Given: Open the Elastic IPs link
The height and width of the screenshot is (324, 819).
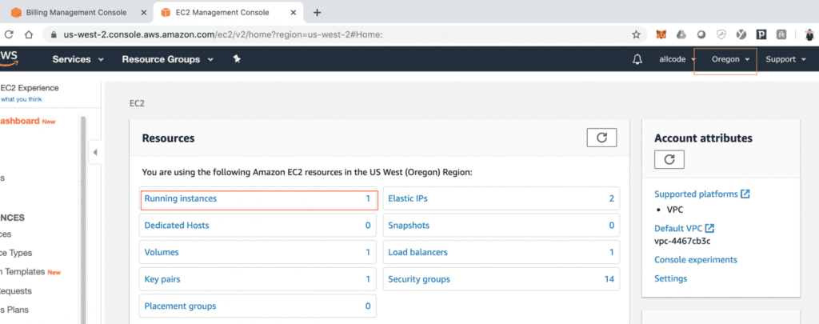Looking at the screenshot, I should 408,198.
